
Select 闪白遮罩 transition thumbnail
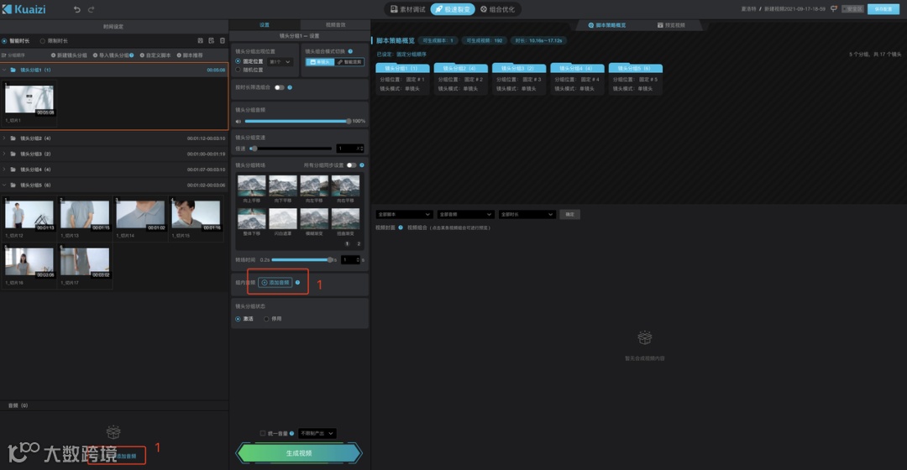pyautogui.click(x=283, y=219)
